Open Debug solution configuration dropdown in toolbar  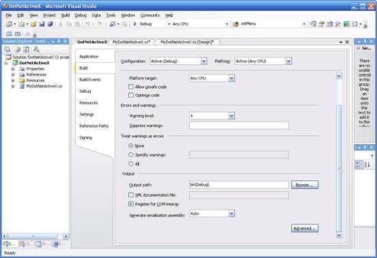(x=169, y=24)
